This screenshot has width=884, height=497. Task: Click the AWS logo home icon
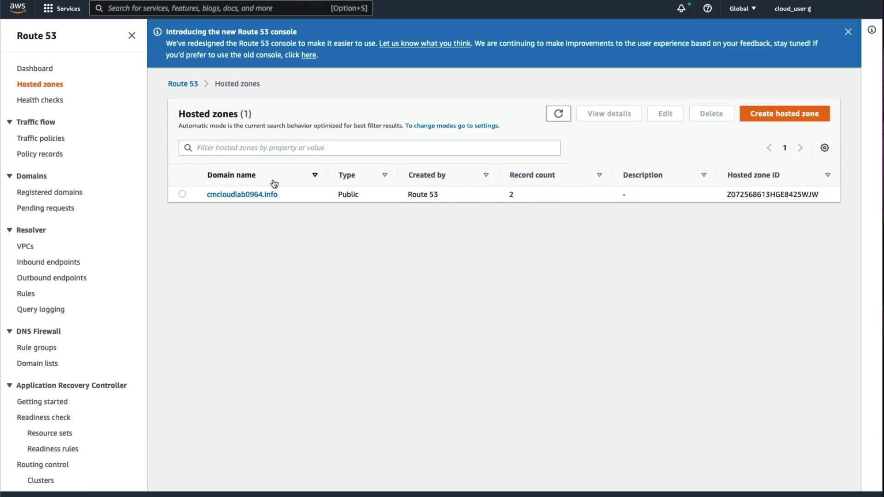pyautogui.click(x=17, y=8)
